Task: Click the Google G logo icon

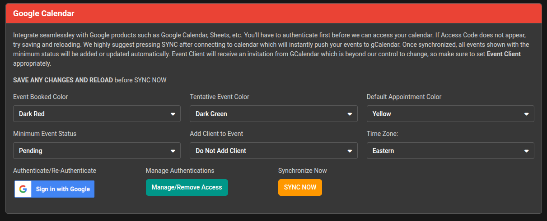Action: (x=23, y=189)
